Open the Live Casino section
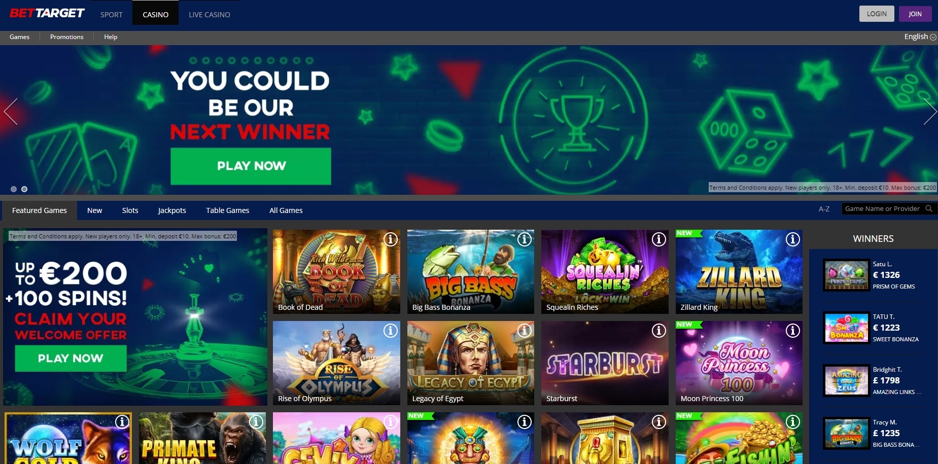Screen dimensions: 938x464 coord(210,15)
